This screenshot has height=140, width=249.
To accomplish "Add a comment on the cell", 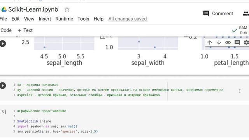I will pos(237,42).
